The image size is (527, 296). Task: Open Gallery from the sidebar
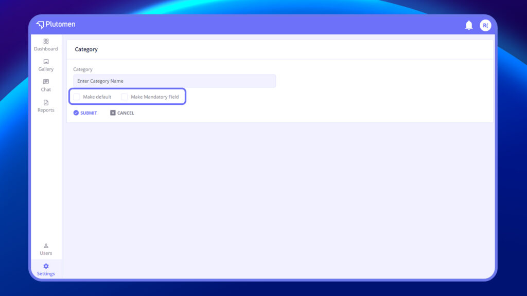pos(46,65)
